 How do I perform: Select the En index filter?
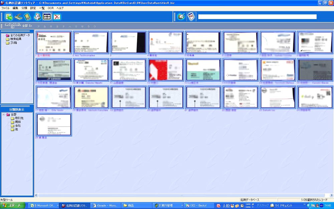(30, 26)
